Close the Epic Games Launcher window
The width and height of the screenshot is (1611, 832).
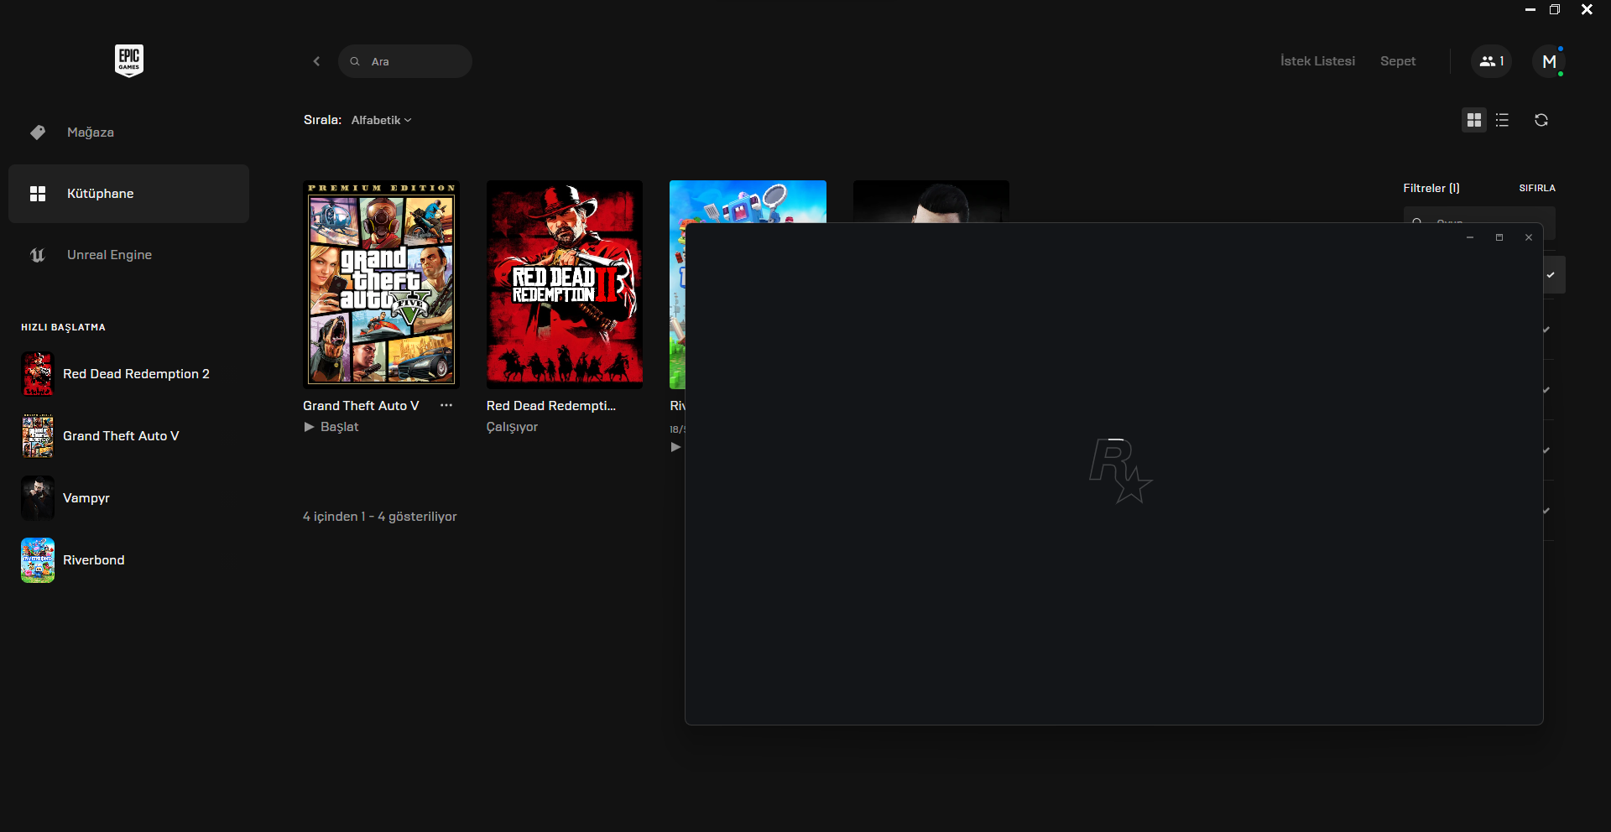point(1587,10)
